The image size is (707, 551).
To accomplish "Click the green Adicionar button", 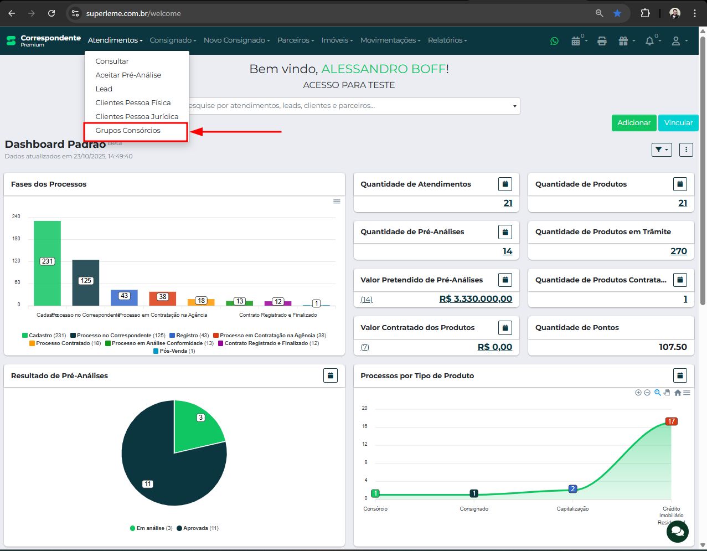I will (x=634, y=123).
